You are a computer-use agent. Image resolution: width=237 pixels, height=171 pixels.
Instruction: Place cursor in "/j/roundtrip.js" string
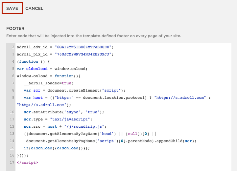tap(84, 126)
